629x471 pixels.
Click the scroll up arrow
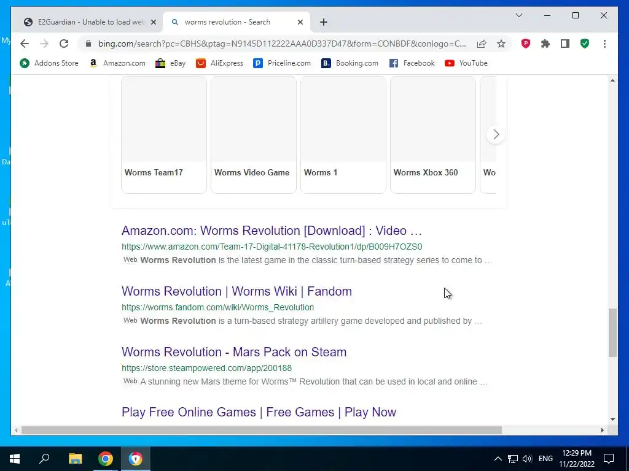click(x=612, y=80)
